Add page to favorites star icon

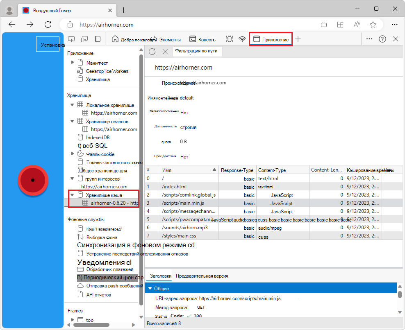click(x=373, y=25)
